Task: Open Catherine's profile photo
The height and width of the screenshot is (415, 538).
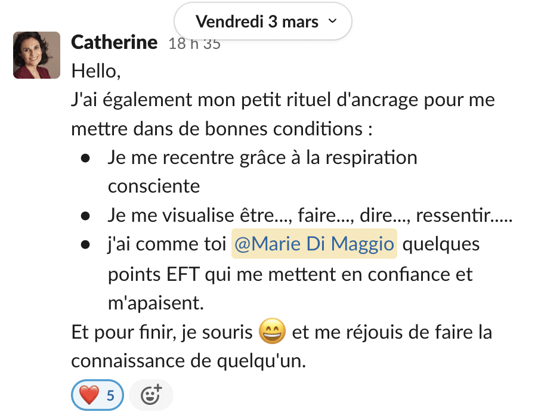Action: [37, 55]
